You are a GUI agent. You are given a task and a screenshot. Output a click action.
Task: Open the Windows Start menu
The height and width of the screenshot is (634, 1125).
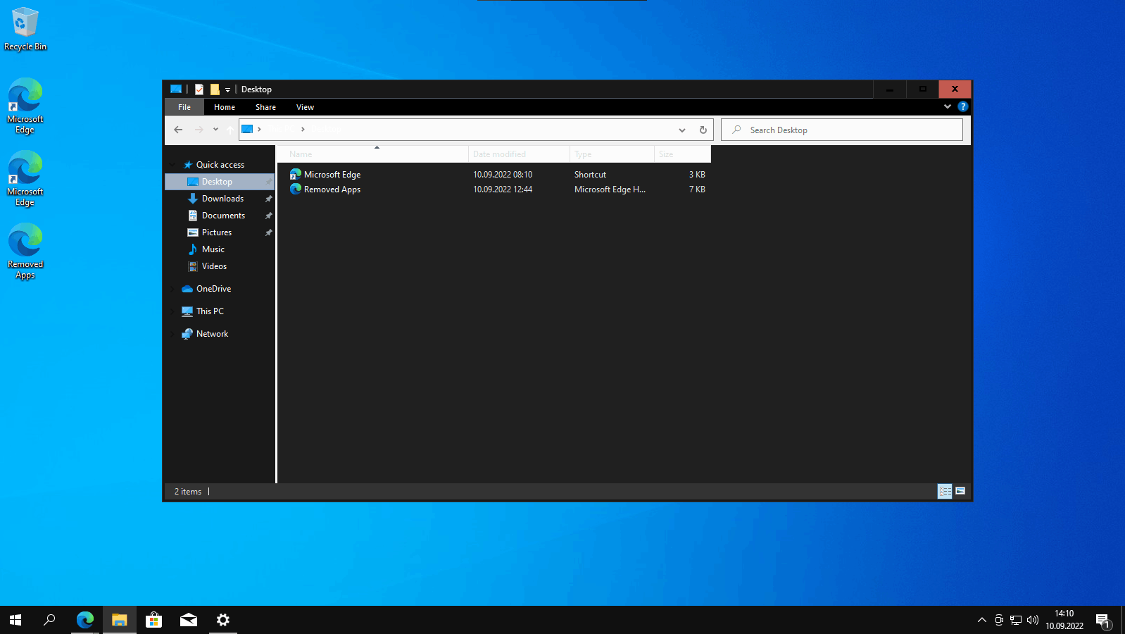pos(15,620)
